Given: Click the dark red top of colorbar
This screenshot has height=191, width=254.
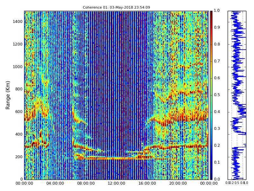Looking at the screenshot, I should click(x=211, y=13).
